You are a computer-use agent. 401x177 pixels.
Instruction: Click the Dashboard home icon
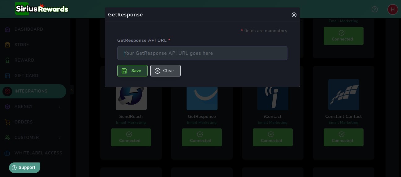click(x=7, y=29)
